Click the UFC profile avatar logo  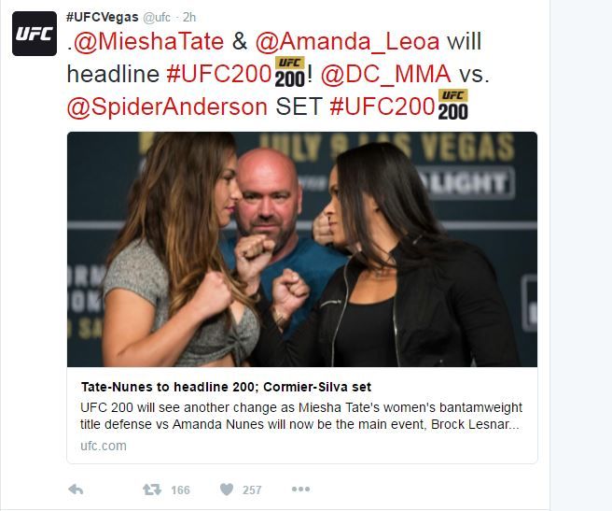pos(35,34)
